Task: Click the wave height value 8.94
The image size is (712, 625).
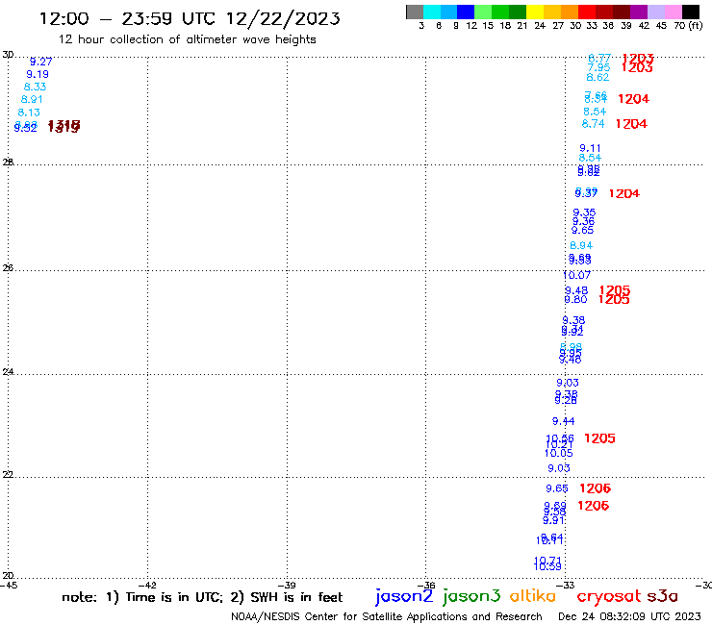Action: point(581,245)
